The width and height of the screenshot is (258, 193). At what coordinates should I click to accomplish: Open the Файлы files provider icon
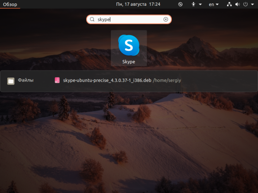[x=11, y=81]
